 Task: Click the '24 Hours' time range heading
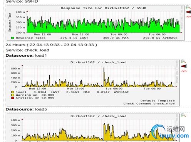51,45
